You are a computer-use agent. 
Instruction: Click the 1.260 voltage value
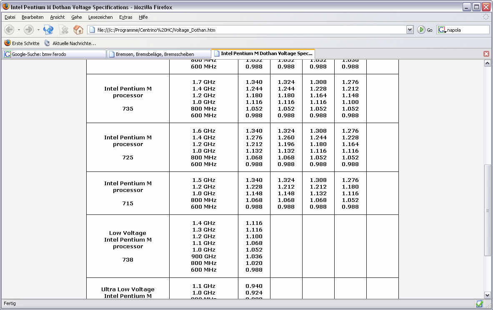286,138
